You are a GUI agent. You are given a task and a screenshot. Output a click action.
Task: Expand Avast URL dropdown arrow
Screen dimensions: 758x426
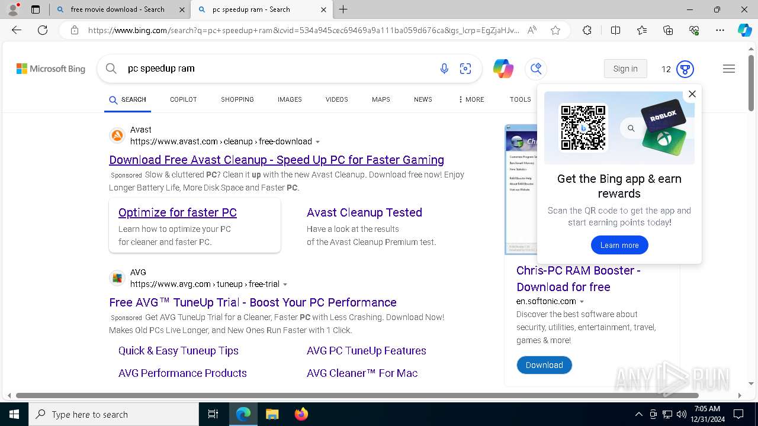tap(317, 142)
